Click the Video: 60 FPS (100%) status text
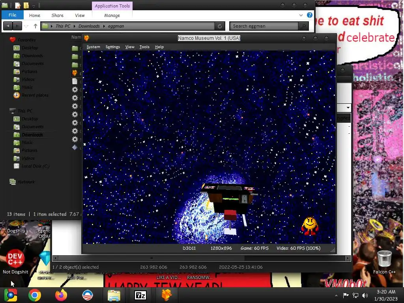 (299, 249)
